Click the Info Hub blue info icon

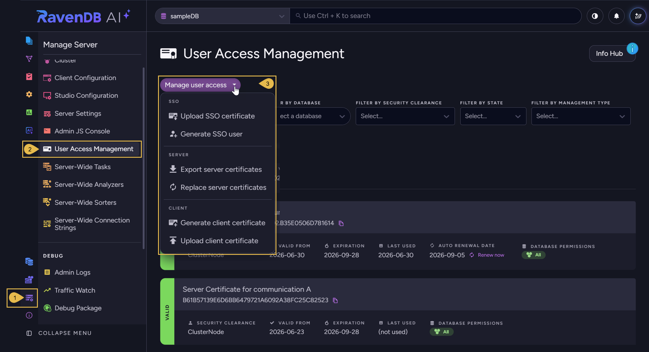pos(632,49)
